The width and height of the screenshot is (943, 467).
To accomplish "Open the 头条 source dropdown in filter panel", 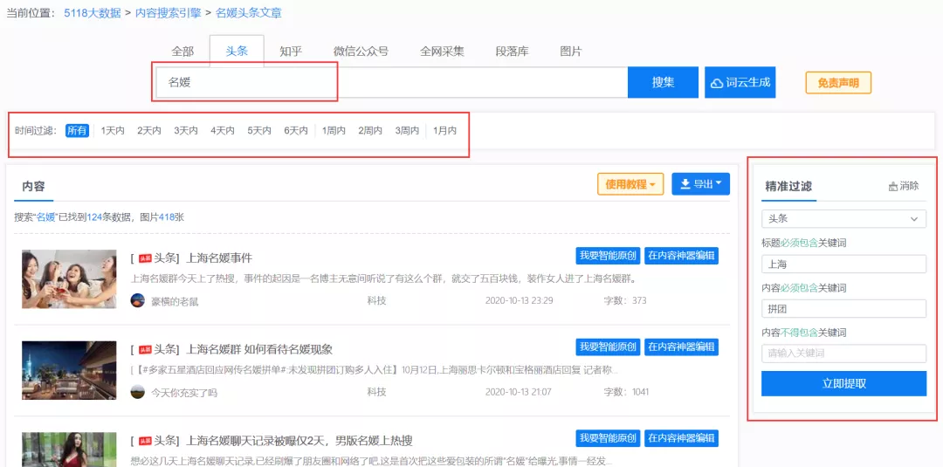I will tap(843, 219).
